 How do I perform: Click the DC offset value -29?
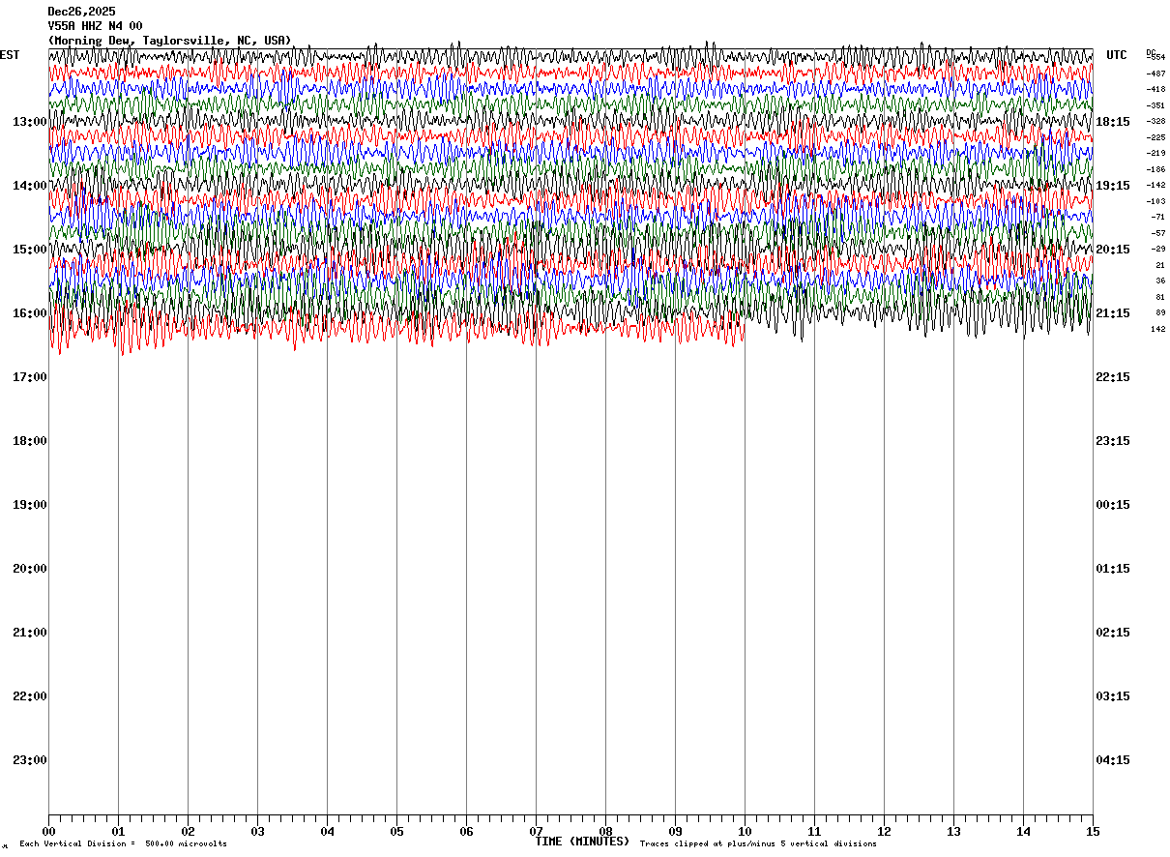[x=1158, y=249]
